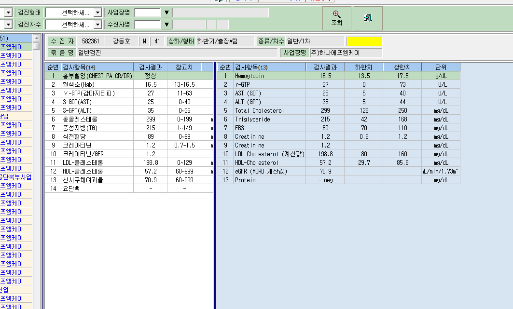
Task: Open the 검진차수 dropdown list
Action: (x=97, y=25)
